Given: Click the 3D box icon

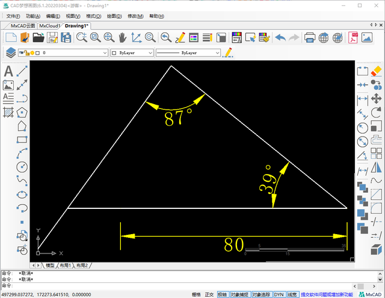Looking at the screenshot, I should 376,250.
